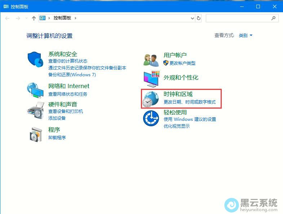Open the 添加设备 link
The image size is (283, 214).
point(57,118)
